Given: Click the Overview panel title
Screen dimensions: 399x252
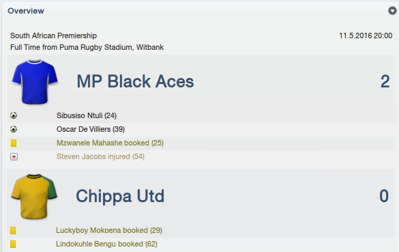Looking at the screenshot, I should (26, 11).
